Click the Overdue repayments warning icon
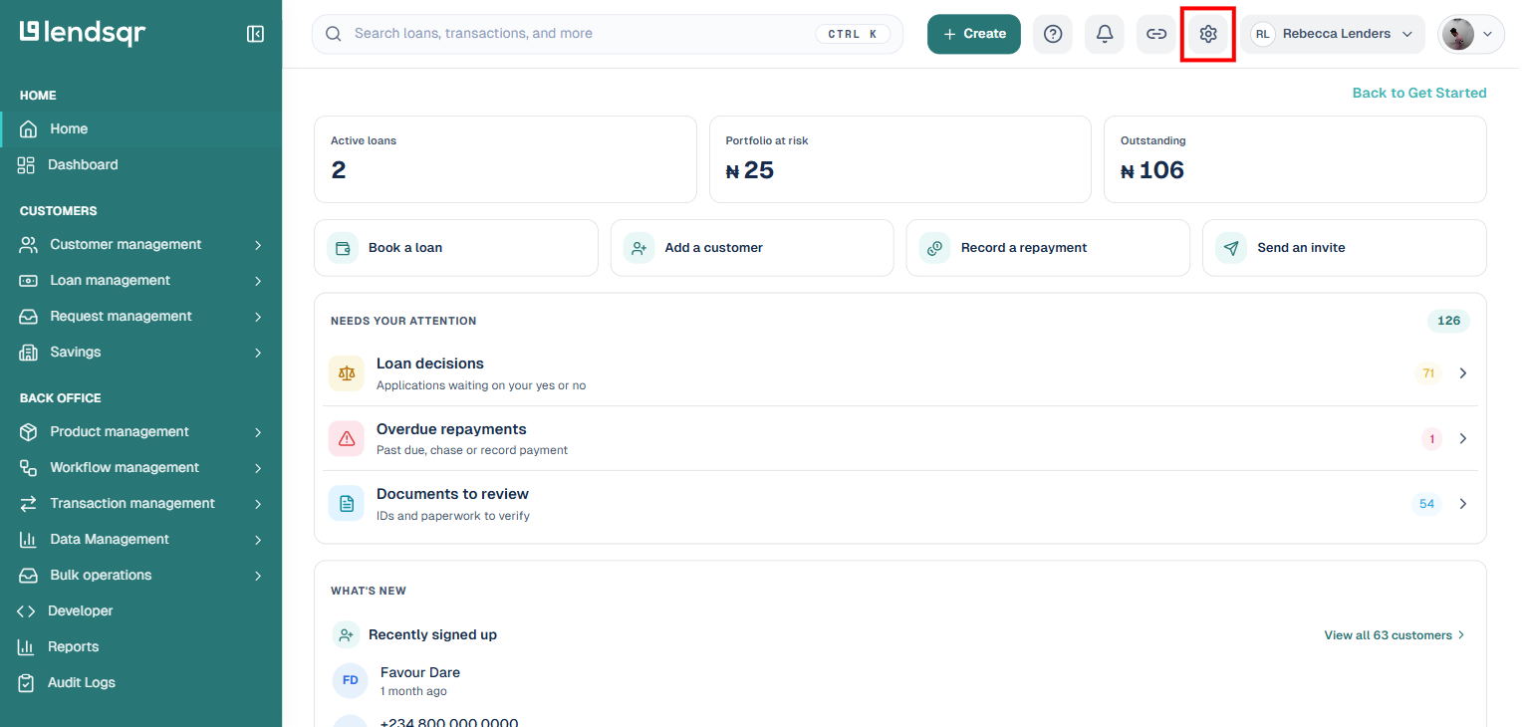1529x727 pixels. click(x=347, y=438)
